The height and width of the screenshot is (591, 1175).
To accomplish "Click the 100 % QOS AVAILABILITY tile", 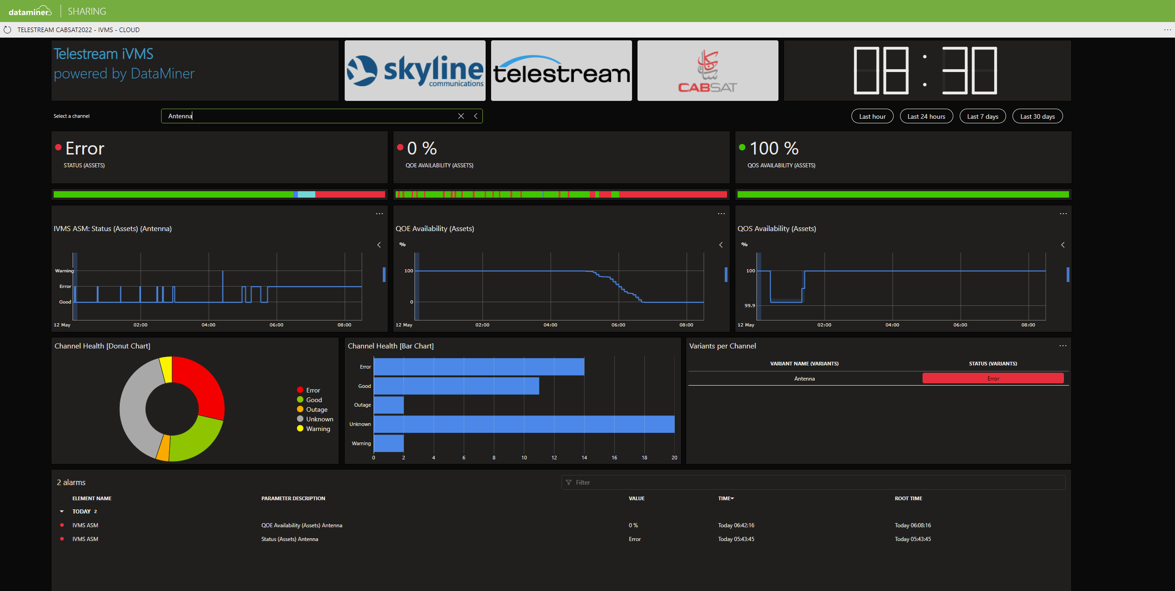I will tap(903, 157).
